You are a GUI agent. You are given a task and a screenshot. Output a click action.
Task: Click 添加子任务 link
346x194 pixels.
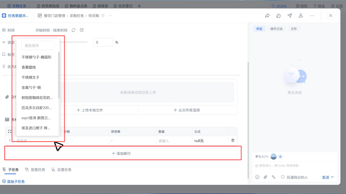13,181
